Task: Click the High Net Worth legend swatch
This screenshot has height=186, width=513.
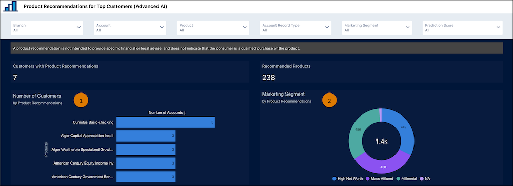Action: click(x=334, y=178)
